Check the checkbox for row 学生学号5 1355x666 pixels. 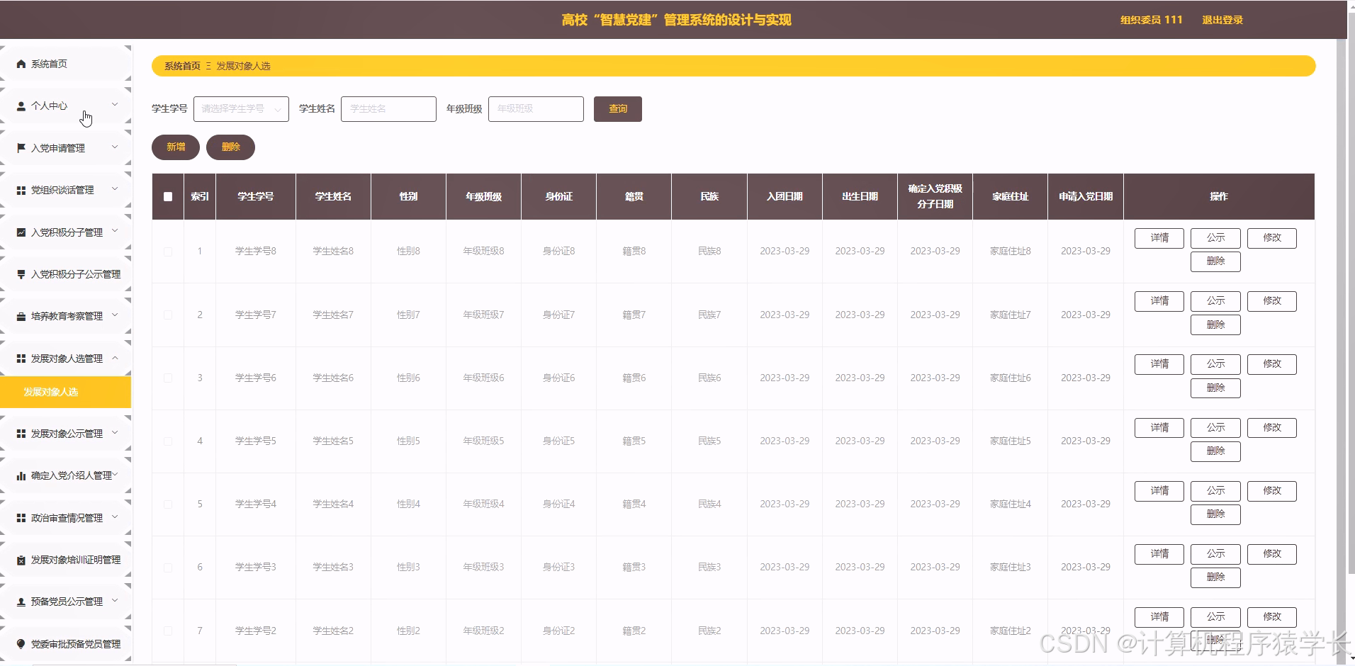pyautogui.click(x=168, y=441)
